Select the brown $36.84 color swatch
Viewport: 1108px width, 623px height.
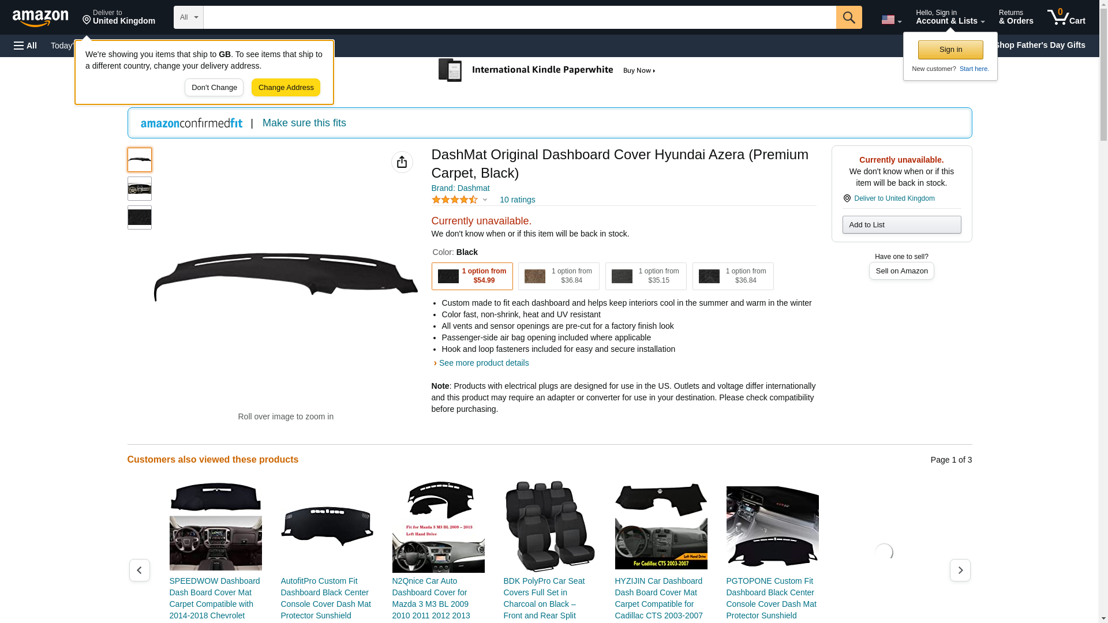click(x=558, y=276)
